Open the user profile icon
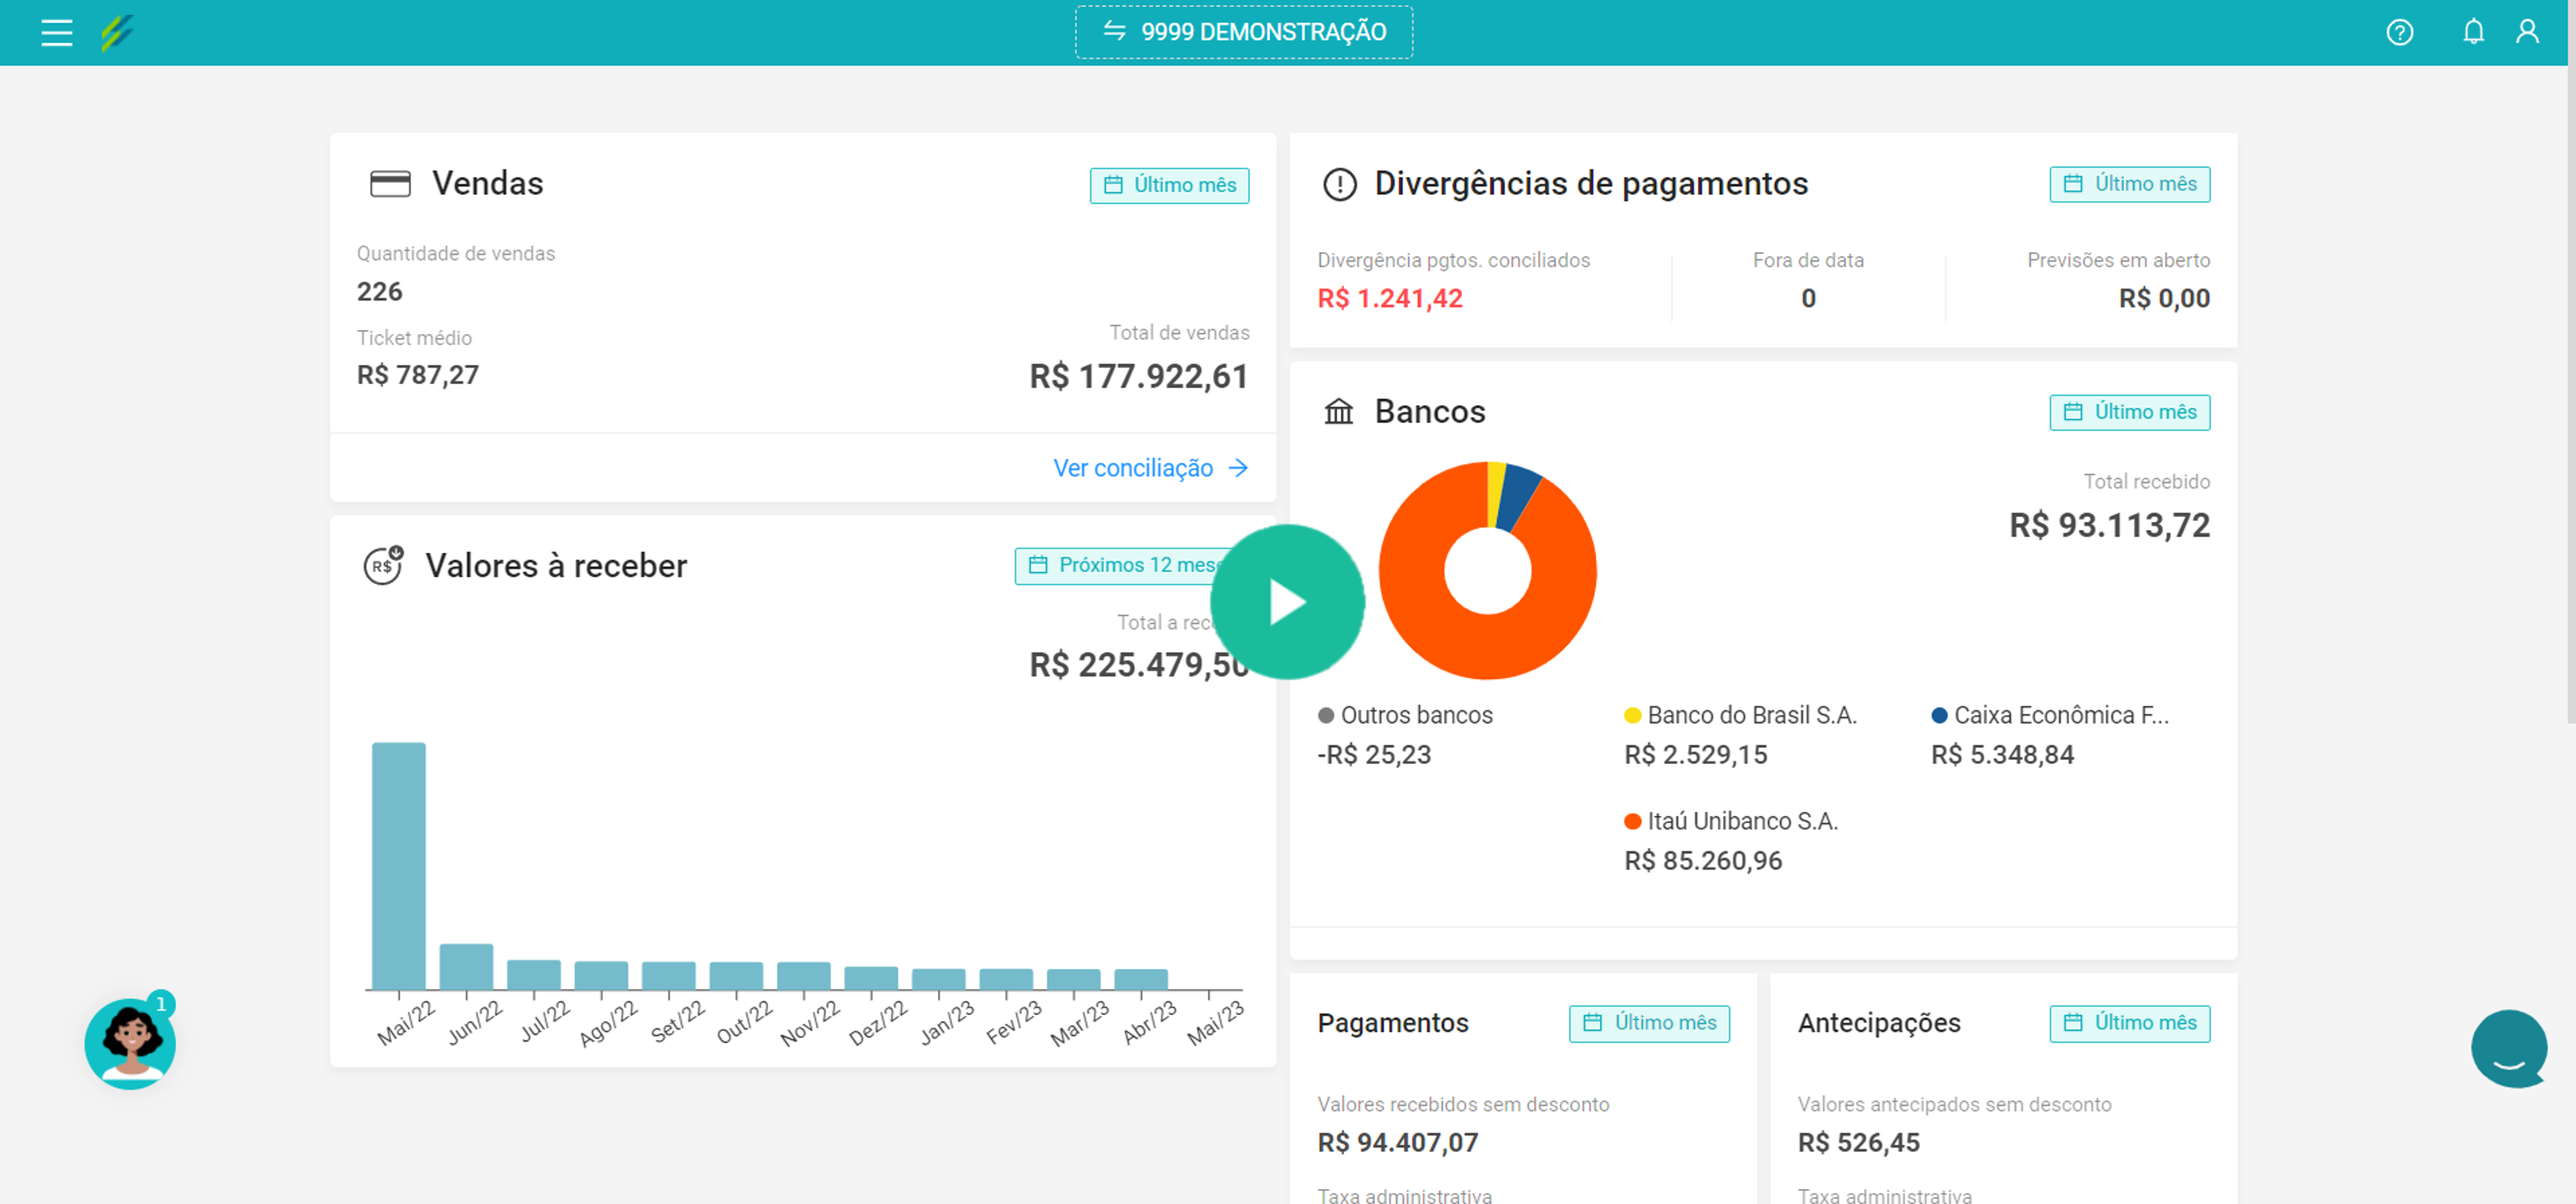This screenshot has height=1204, width=2576. pyautogui.click(x=2527, y=32)
